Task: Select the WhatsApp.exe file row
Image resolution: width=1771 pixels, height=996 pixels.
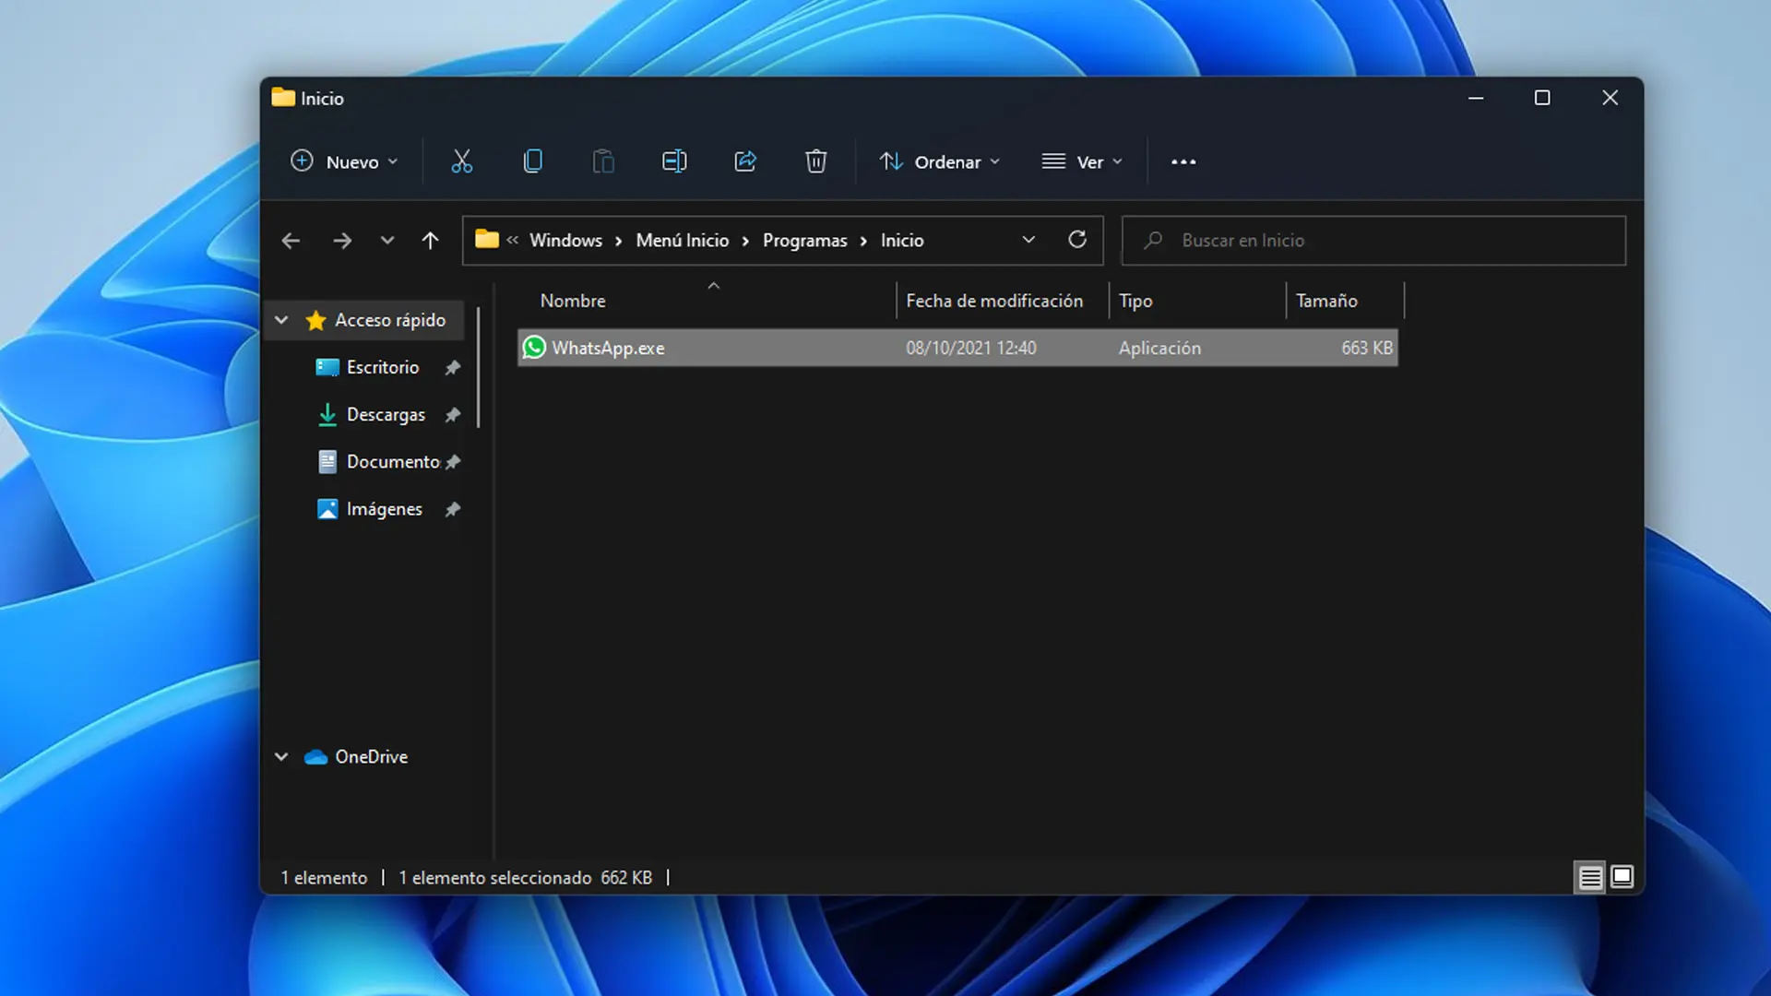Action: click(x=609, y=348)
